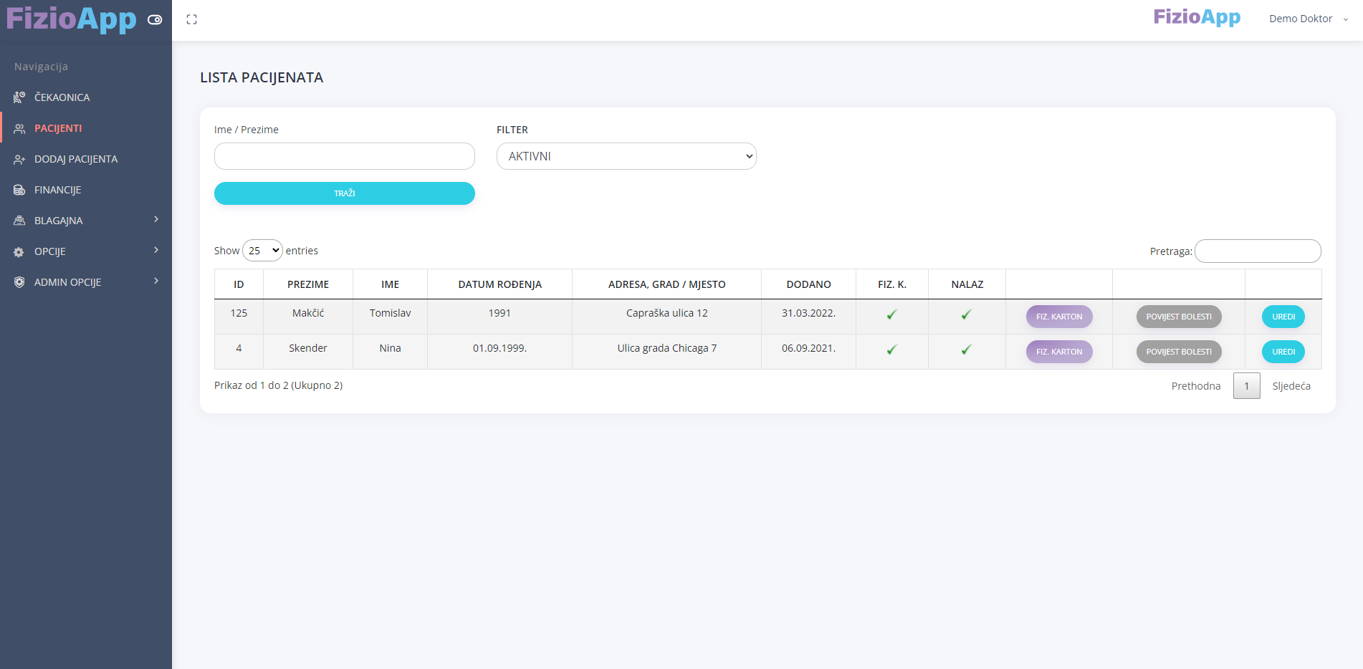The image size is (1363, 669).
Task: Click the Čekaonica waiting room icon
Action: (x=19, y=97)
